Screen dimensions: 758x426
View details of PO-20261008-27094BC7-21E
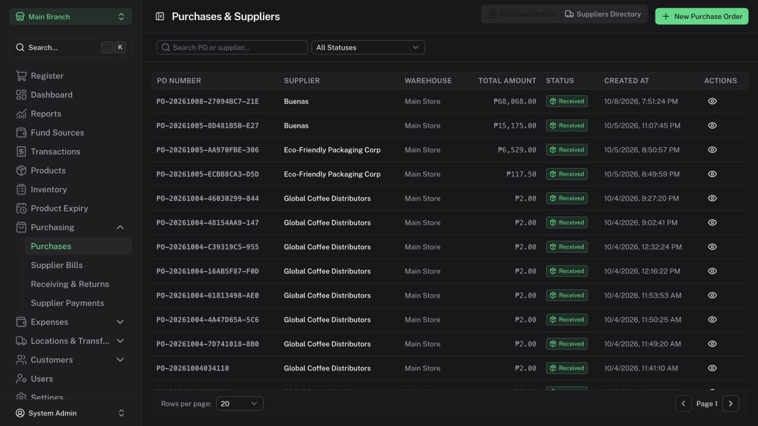(712, 101)
